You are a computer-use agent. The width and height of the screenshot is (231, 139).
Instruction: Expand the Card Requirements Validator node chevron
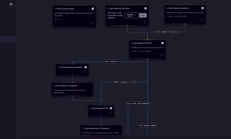85,72
